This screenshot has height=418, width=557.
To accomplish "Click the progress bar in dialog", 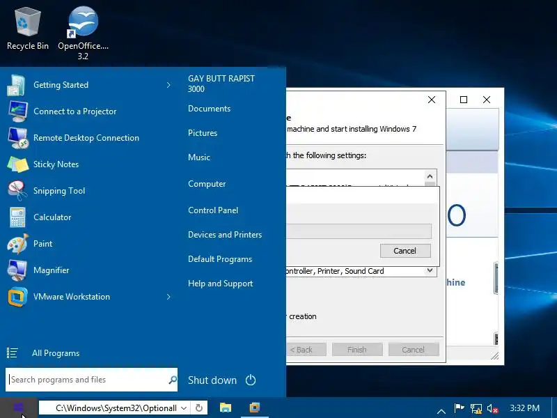I will 359,231.
